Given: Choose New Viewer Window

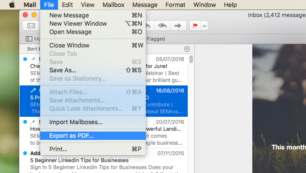Looking at the screenshot, I should [93, 24].
